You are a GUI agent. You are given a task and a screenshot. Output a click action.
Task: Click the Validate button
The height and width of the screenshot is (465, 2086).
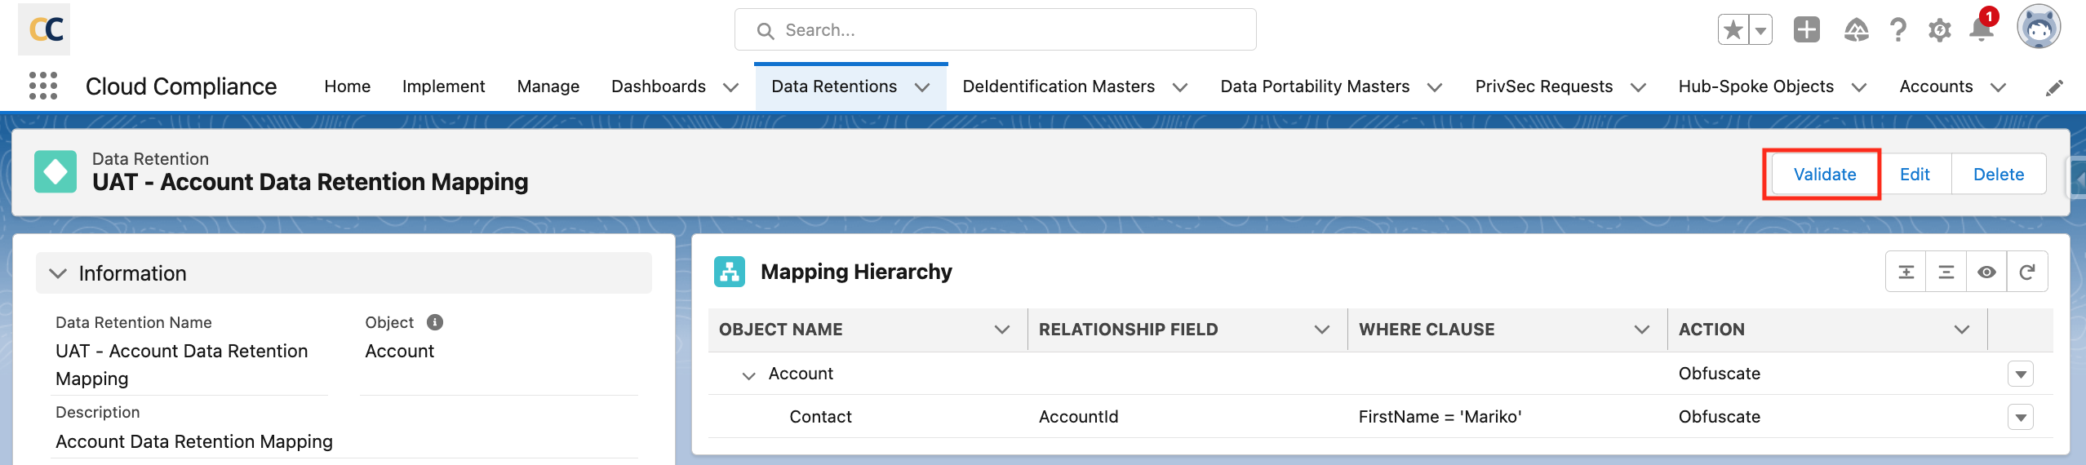point(1824,175)
